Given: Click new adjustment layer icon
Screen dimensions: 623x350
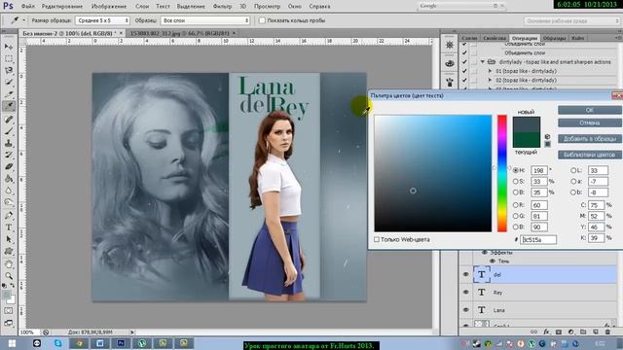Looking at the screenshot, I should 571,332.
